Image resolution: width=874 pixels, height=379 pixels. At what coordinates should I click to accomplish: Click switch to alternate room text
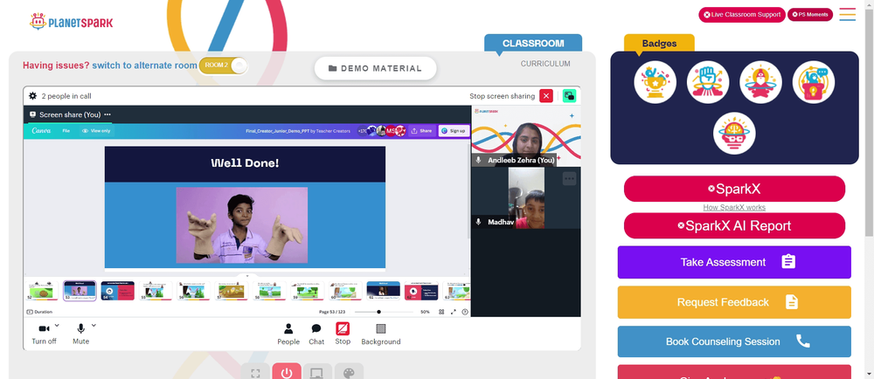[x=144, y=65]
